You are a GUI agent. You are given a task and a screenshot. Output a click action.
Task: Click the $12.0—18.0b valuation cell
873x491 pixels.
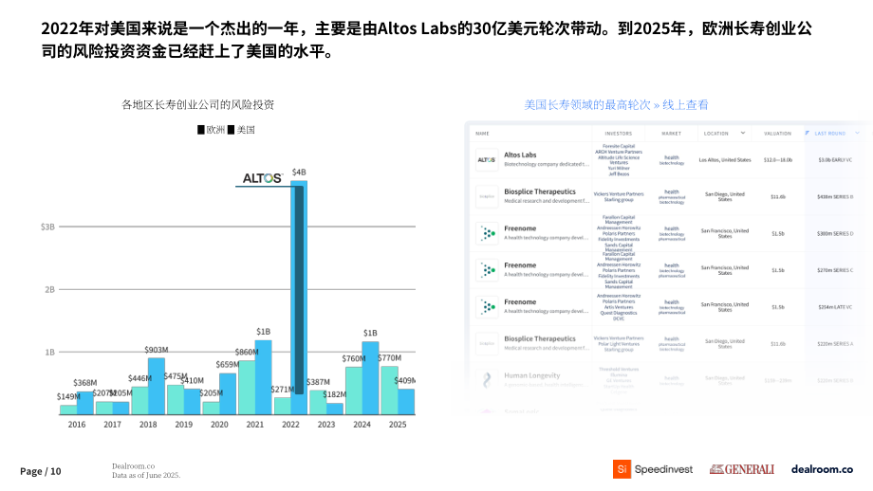click(x=778, y=160)
